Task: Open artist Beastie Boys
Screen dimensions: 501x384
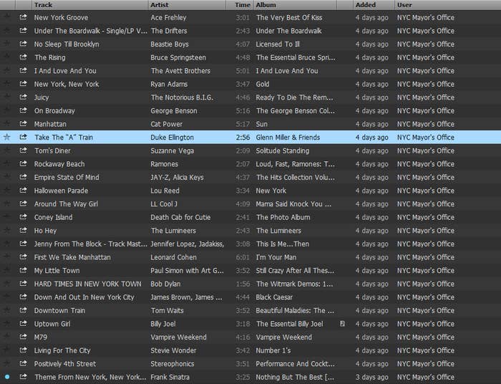Action: coord(170,44)
